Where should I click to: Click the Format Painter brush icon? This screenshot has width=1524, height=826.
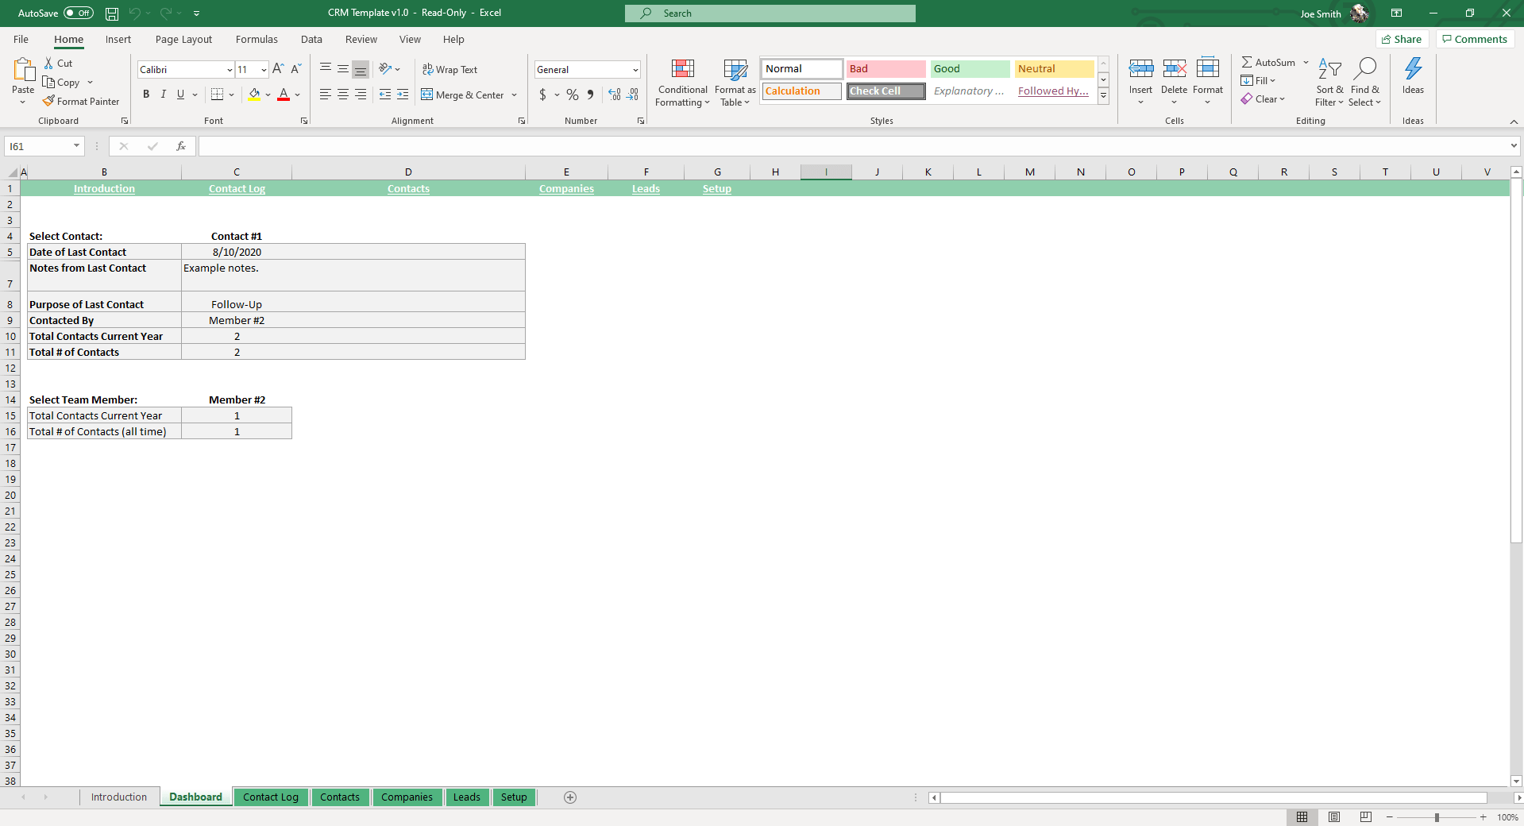[48, 101]
